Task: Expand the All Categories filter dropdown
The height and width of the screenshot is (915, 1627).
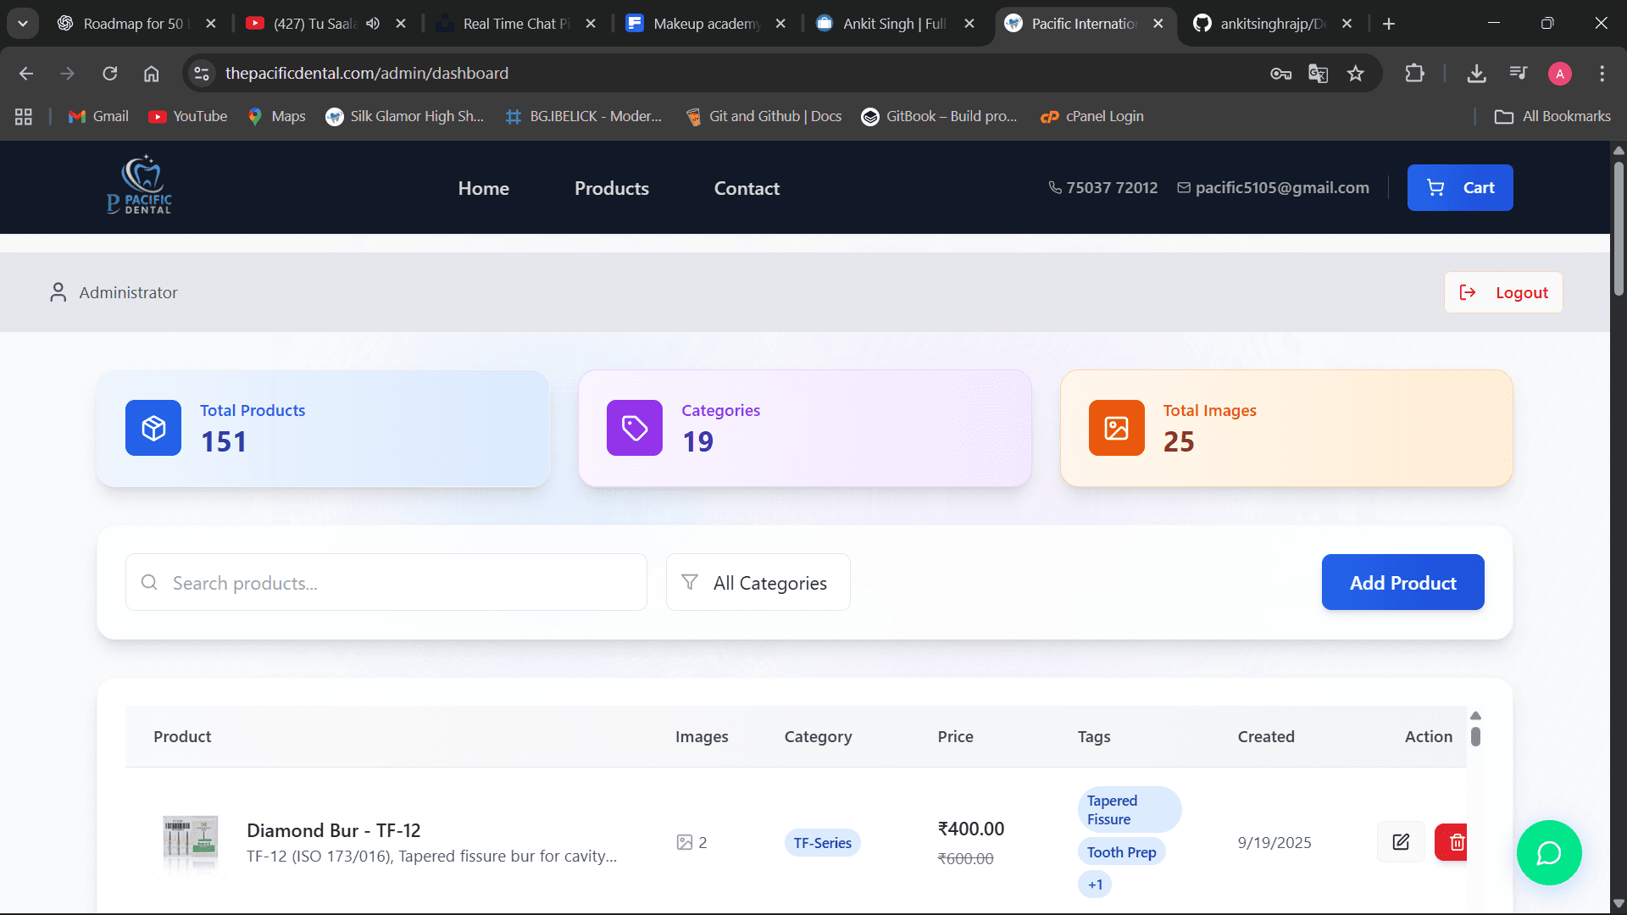Action: [x=758, y=583]
